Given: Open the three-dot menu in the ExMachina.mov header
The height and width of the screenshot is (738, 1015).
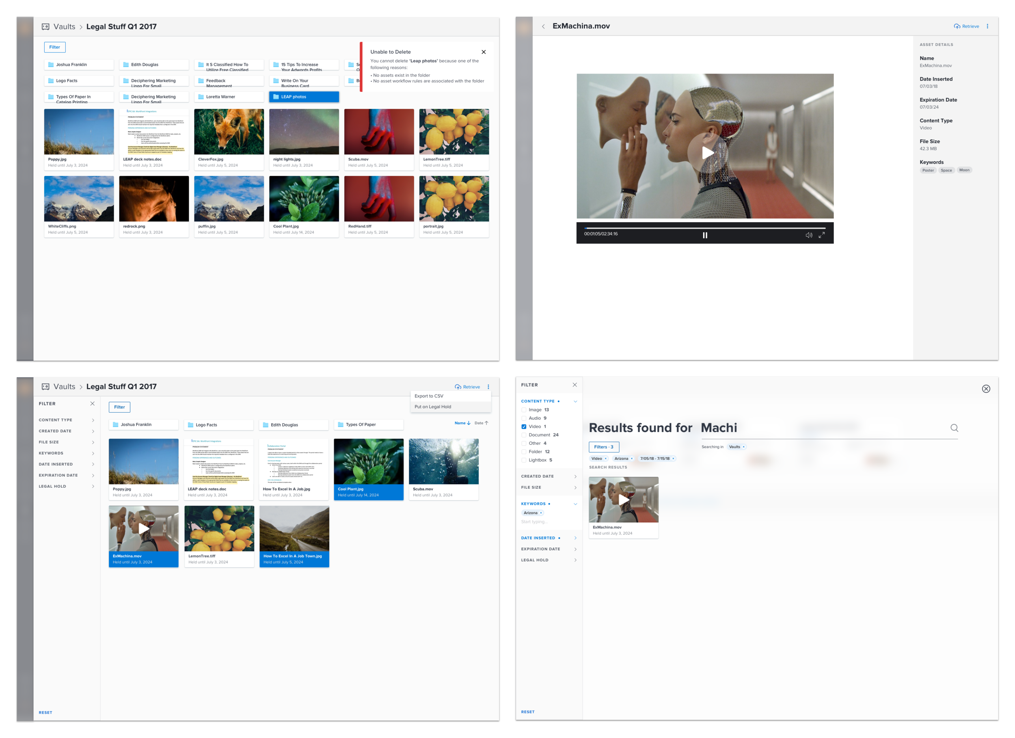Looking at the screenshot, I should coord(987,26).
